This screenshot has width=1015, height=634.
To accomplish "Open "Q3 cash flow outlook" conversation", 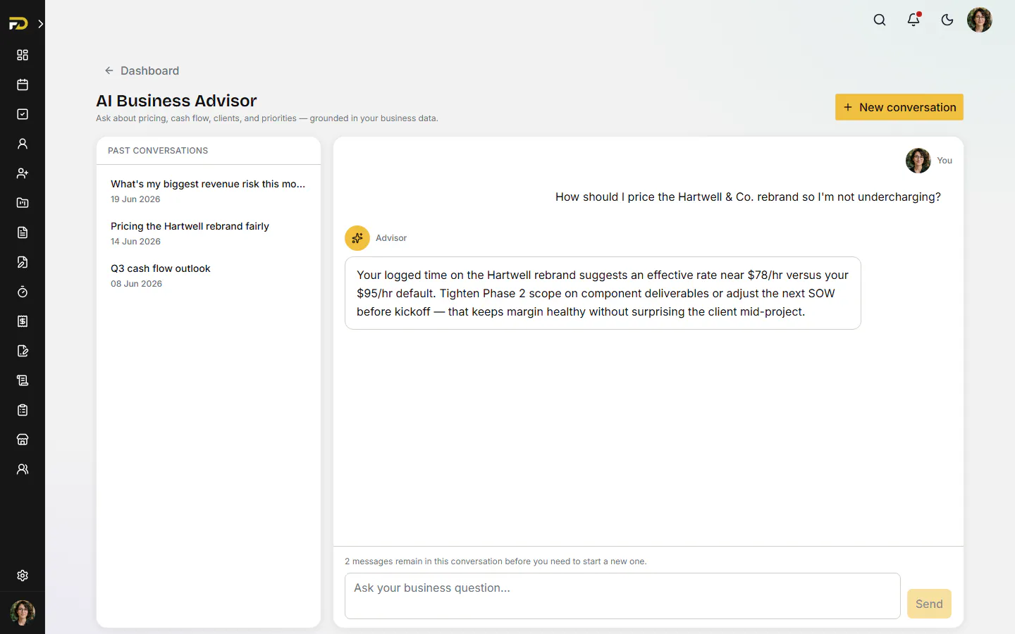I will point(208,275).
